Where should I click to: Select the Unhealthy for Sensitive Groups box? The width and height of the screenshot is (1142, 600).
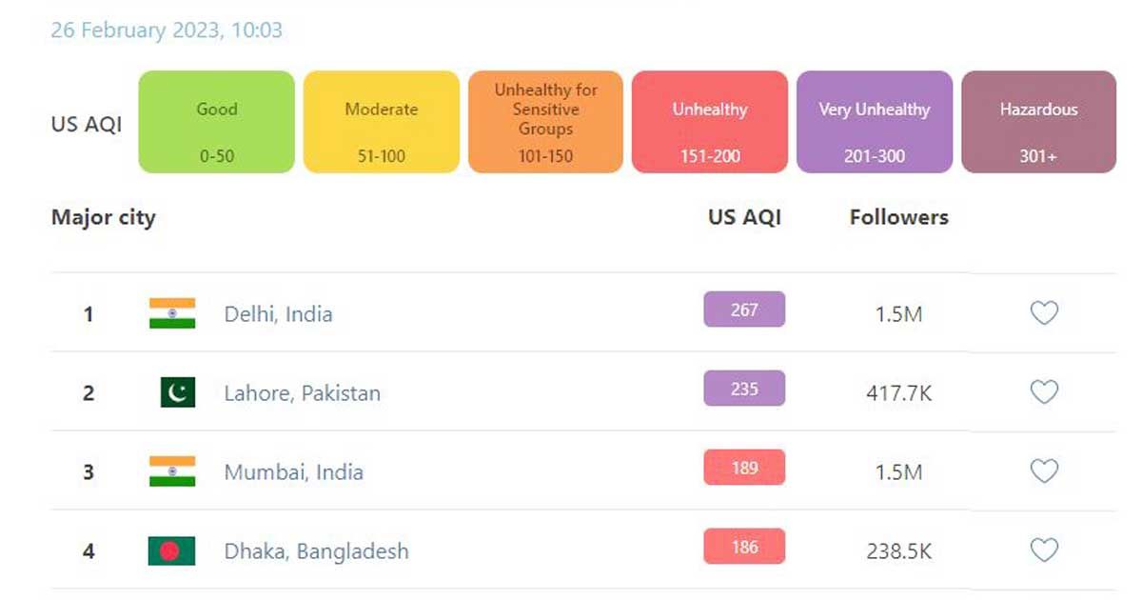545,122
